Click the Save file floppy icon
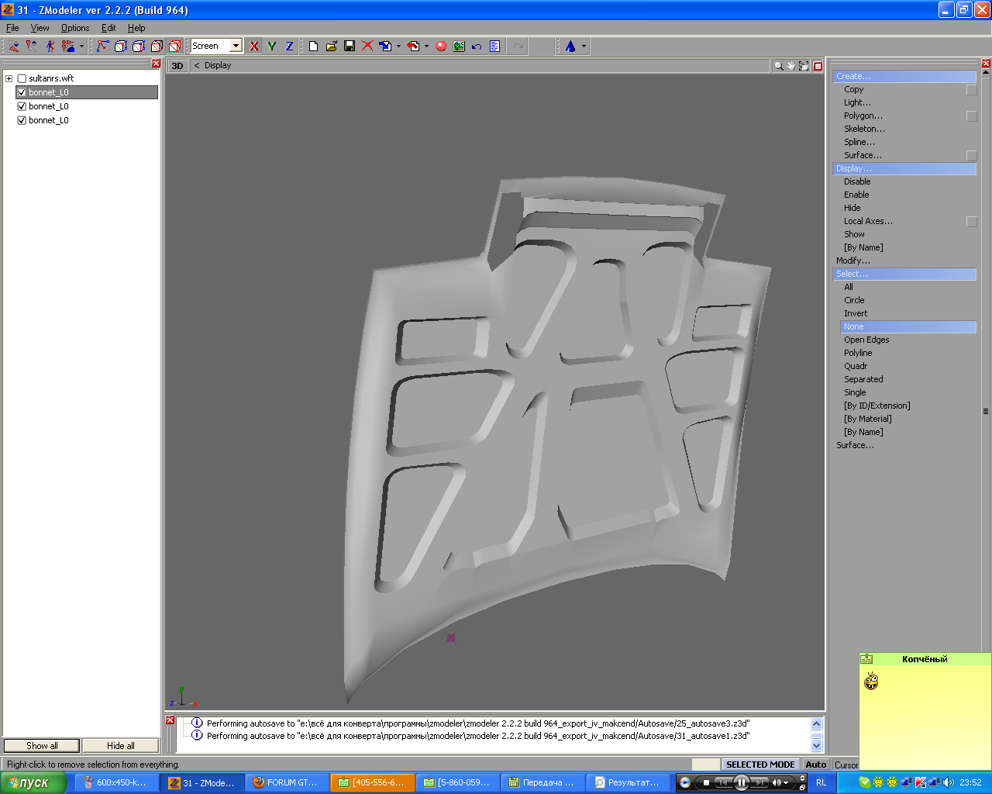The width and height of the screenshot is (992, 794). coord(350,47)
